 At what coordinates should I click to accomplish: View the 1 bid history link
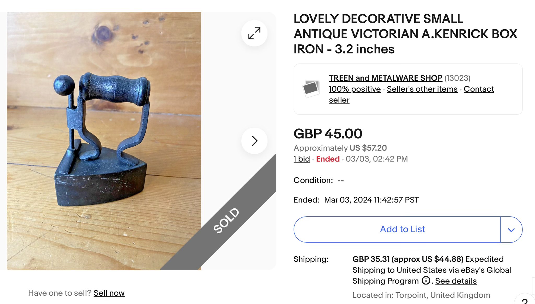(x=302, y=159)
